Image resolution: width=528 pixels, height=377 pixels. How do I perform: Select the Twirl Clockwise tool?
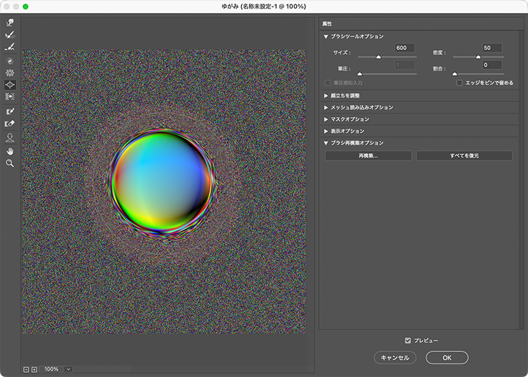[10, 61]
